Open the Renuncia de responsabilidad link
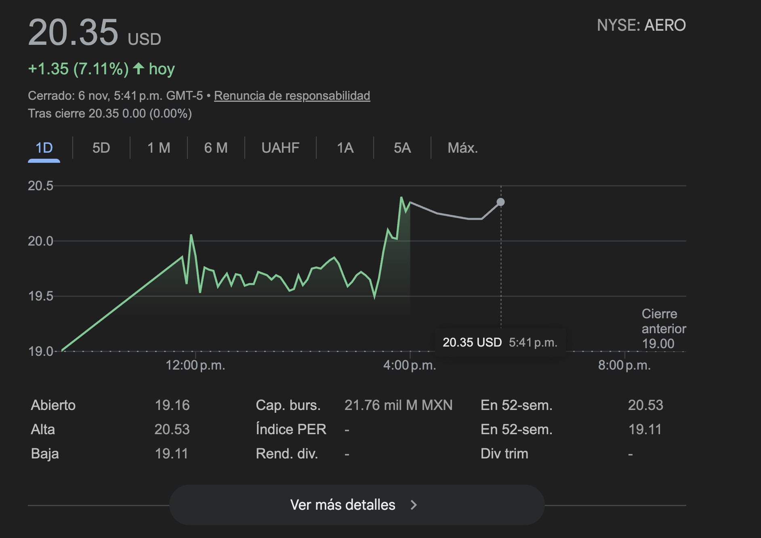The width and height of the screenshot is (761, 538). pyautogui.click(x=292, y=96)
